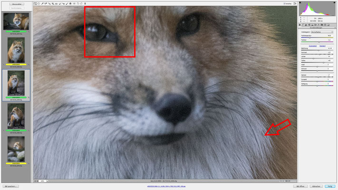This screenshot has width=338, height=190.
Task: Zoom out with the minus button
Action: point(35,181)
